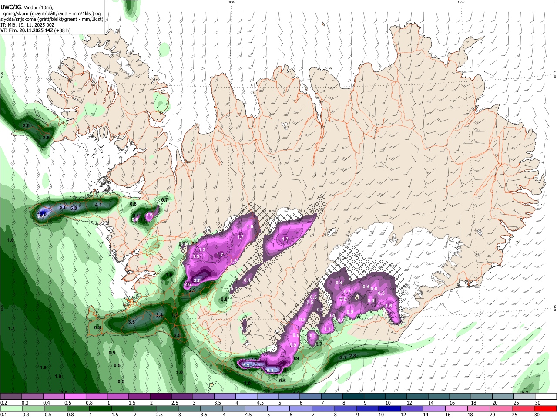Click the 4.1 precipitation value on the map

[x=98, y=205]
